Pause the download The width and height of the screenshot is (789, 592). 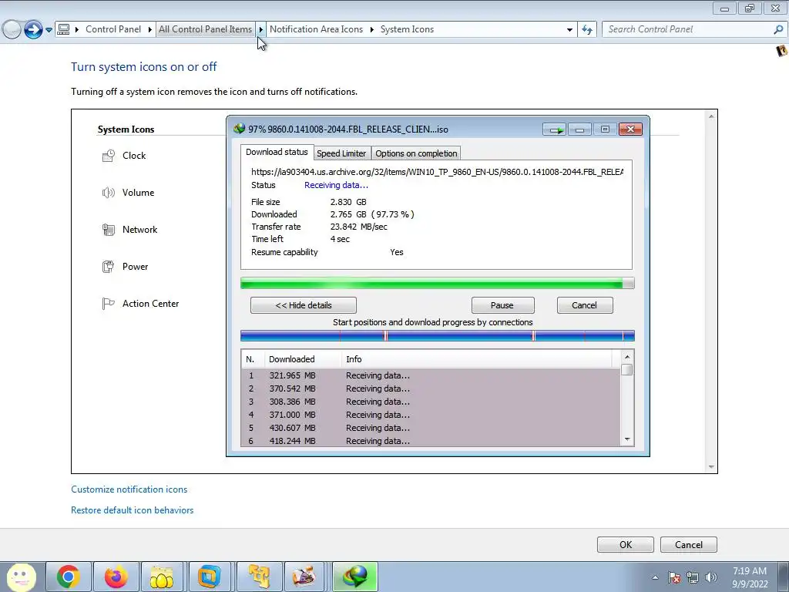pos(502,305)
